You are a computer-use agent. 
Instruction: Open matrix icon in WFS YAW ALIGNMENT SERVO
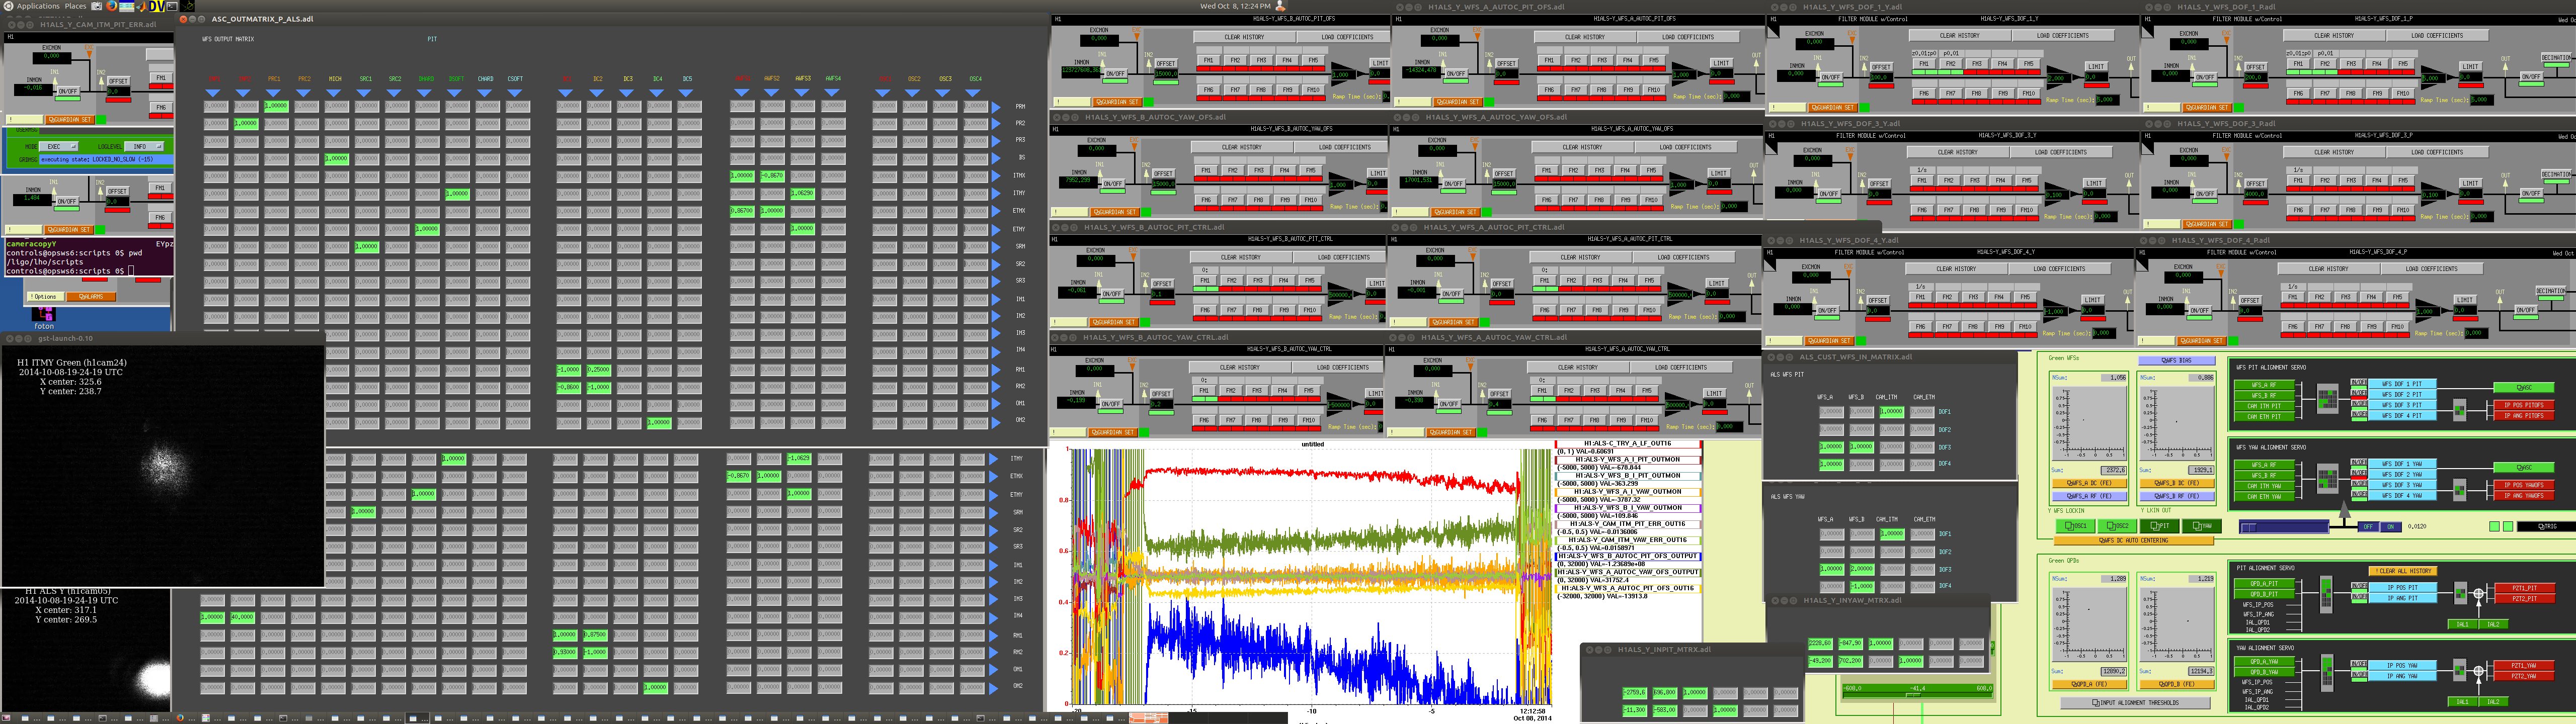(x=2327, y=479)
